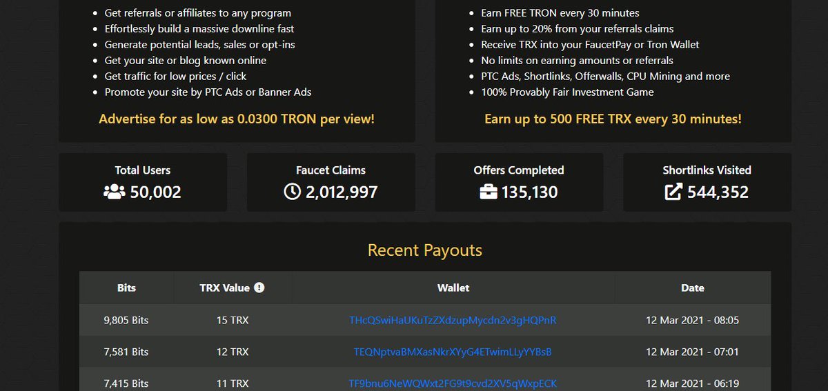Click 'No limits on earning amounts' bullet
This screenshot has height=391, width=828.
577,61
